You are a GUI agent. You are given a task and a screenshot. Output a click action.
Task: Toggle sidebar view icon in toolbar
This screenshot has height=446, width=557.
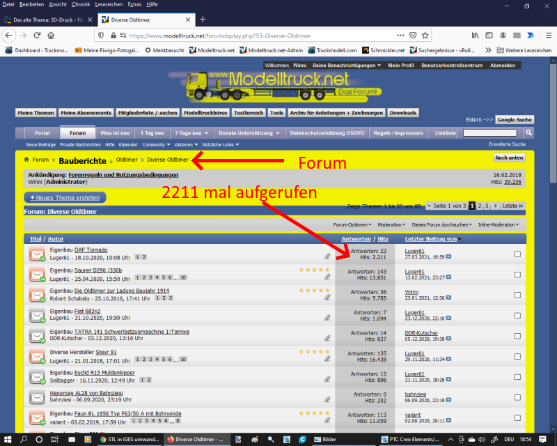tap(489, 36)
